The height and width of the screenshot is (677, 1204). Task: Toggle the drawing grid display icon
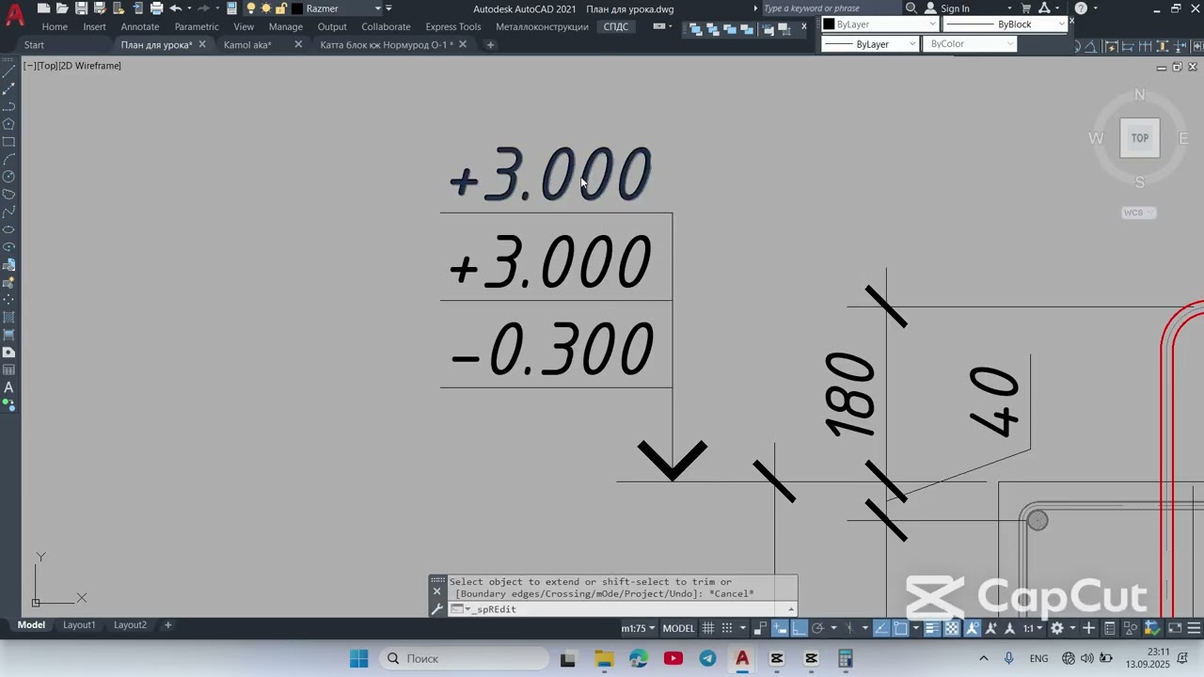[x=708, y=628]
